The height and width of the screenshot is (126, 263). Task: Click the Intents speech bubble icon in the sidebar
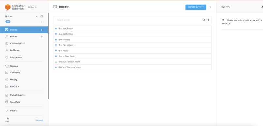[7, 30]
